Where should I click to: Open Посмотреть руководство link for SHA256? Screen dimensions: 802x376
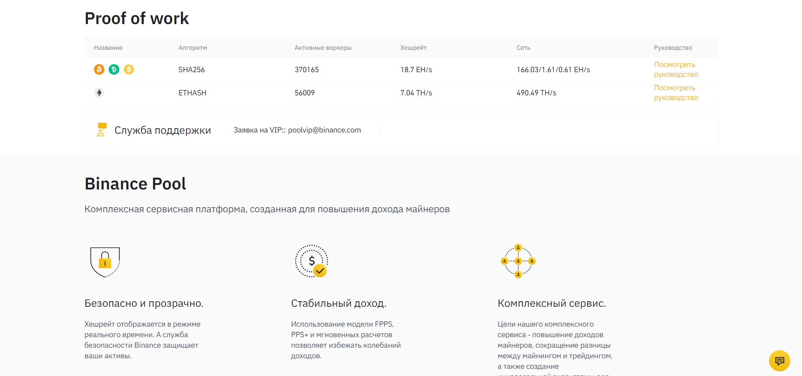point(676,70)
